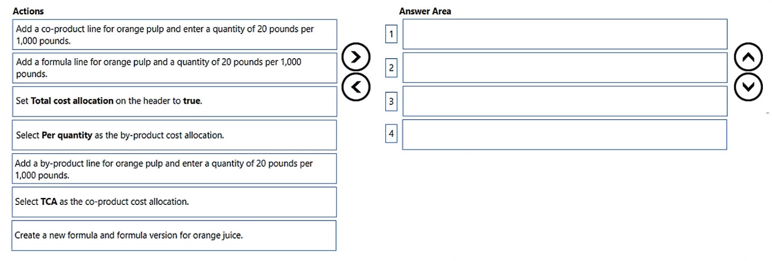Select TCA as the co-product cost allocation

[x=174, y=202]
